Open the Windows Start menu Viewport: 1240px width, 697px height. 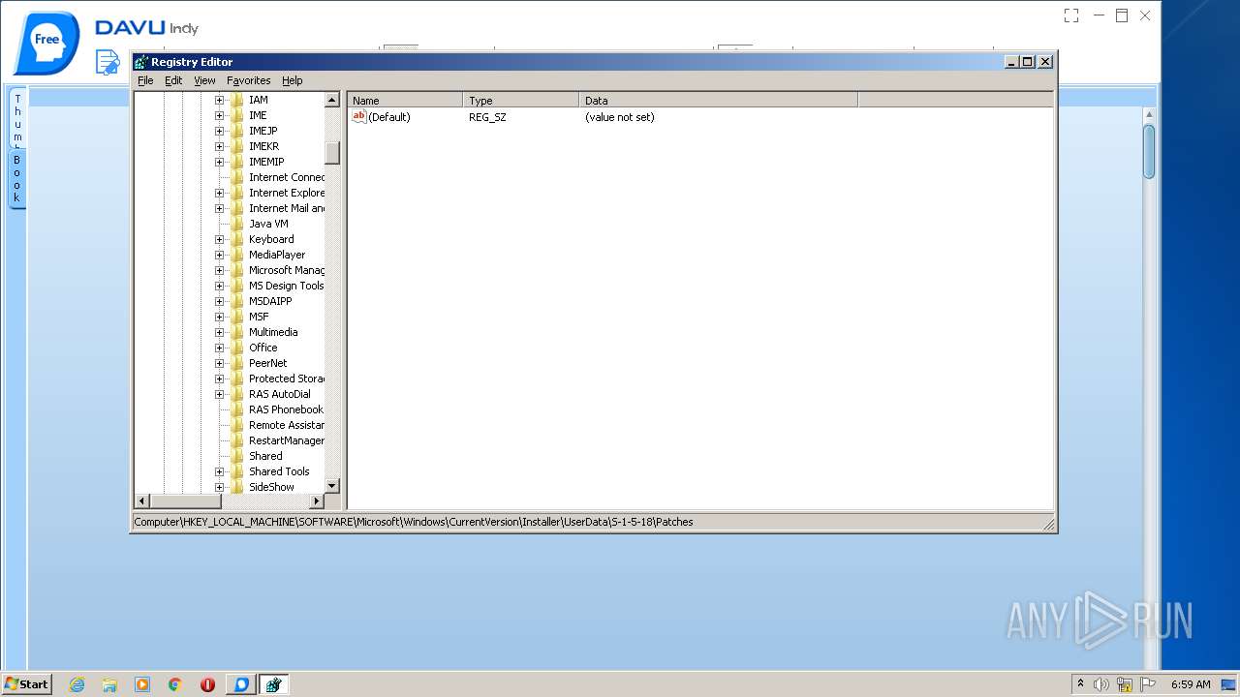pos(26,683)
